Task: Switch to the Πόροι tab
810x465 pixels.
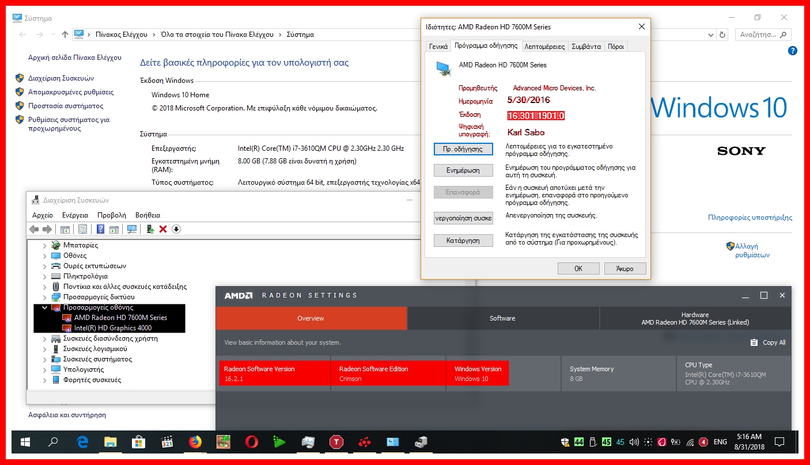Action: pos(615,47)
